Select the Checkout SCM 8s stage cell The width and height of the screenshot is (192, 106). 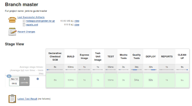(x=55, y=80)
